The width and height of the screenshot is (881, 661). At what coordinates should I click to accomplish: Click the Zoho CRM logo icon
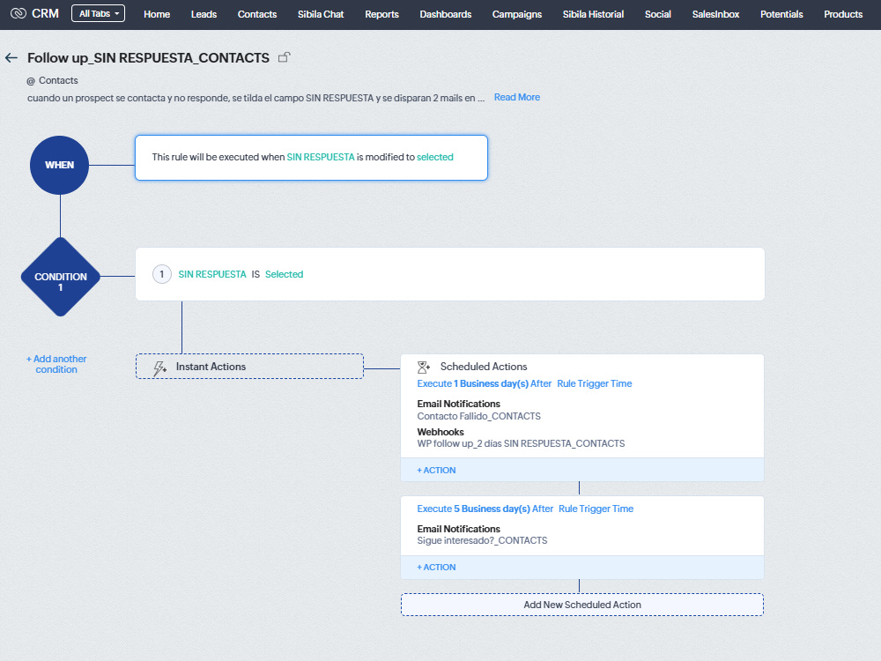(x=19, y=13)
